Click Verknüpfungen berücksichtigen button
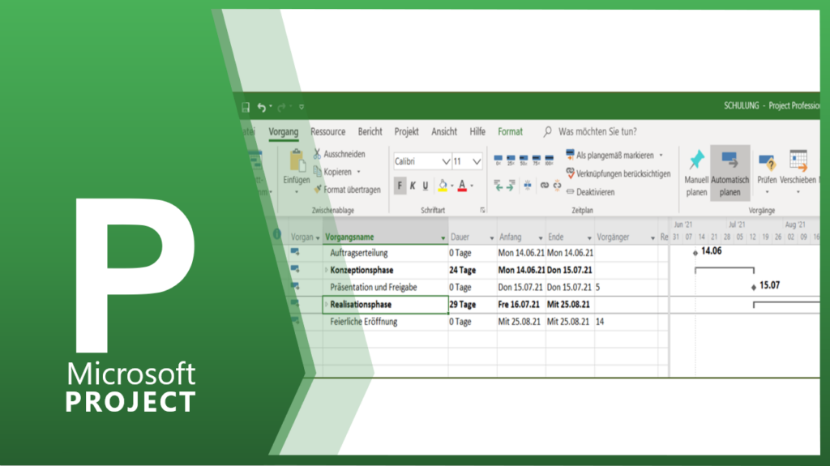This screenshot has height=466, width=830. tap(618, 173)
